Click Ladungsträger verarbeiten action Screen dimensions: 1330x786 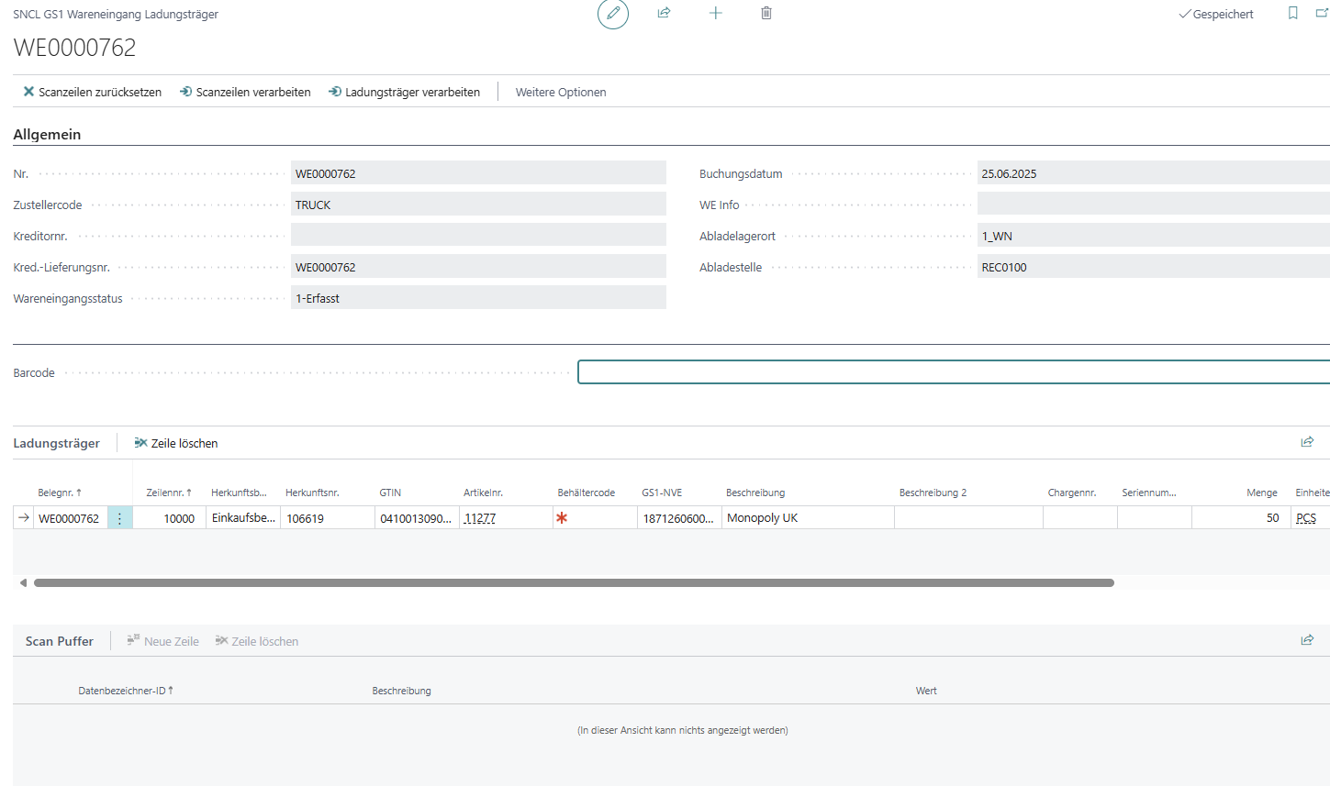pyautogui.click(x=404, y=92)
